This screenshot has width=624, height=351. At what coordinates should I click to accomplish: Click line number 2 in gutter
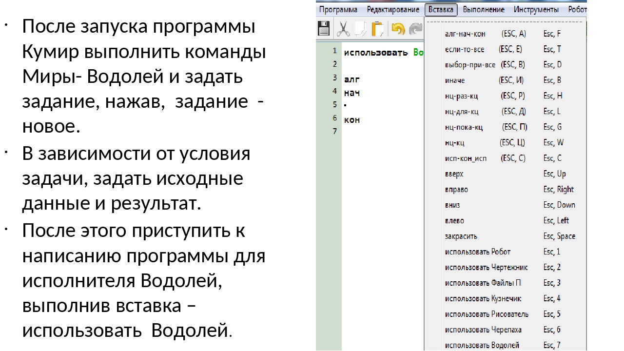(334, 63)
